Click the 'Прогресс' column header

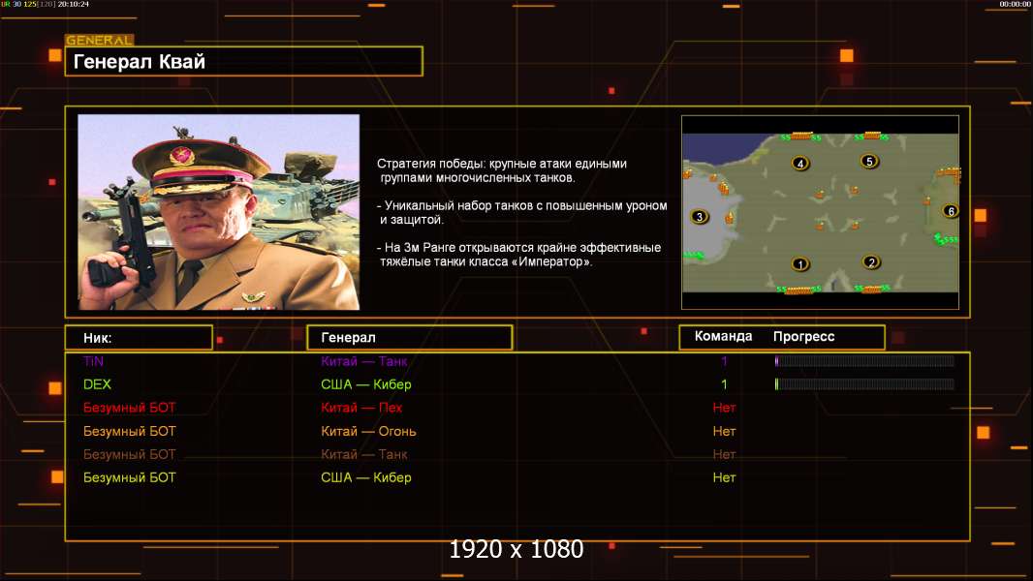click(x=803, y=336)
